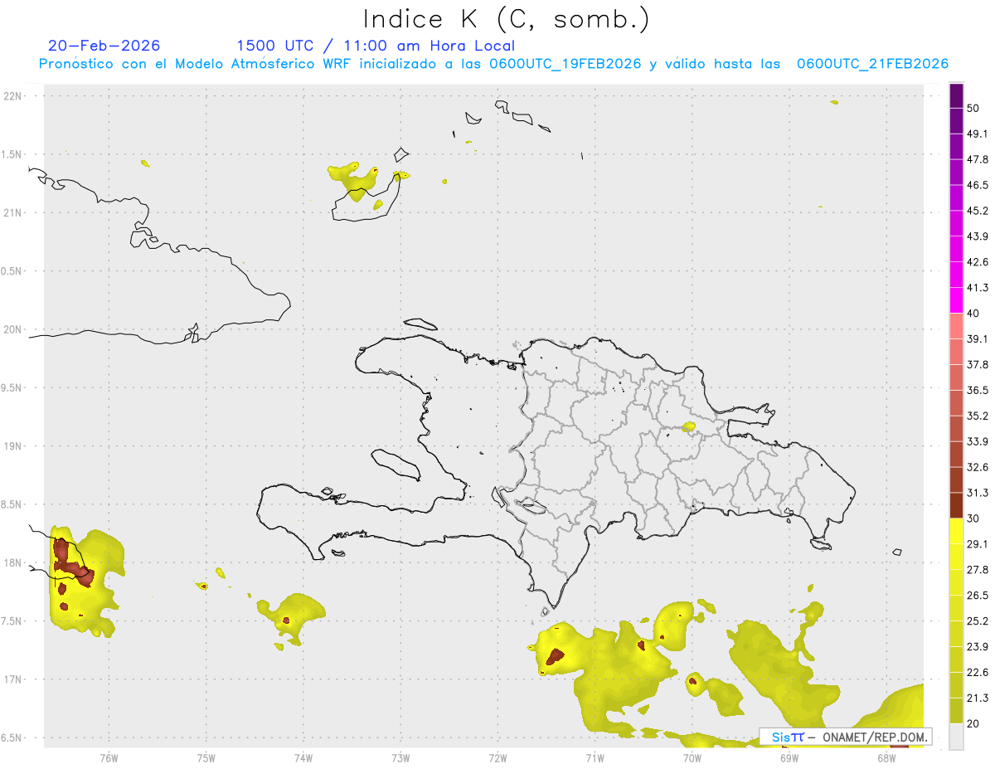Screen dimensions: 995x769
Task: Click the chart title "Indice K (C, somb.)"
Action: pyautogui.click(x=507, y=20)
